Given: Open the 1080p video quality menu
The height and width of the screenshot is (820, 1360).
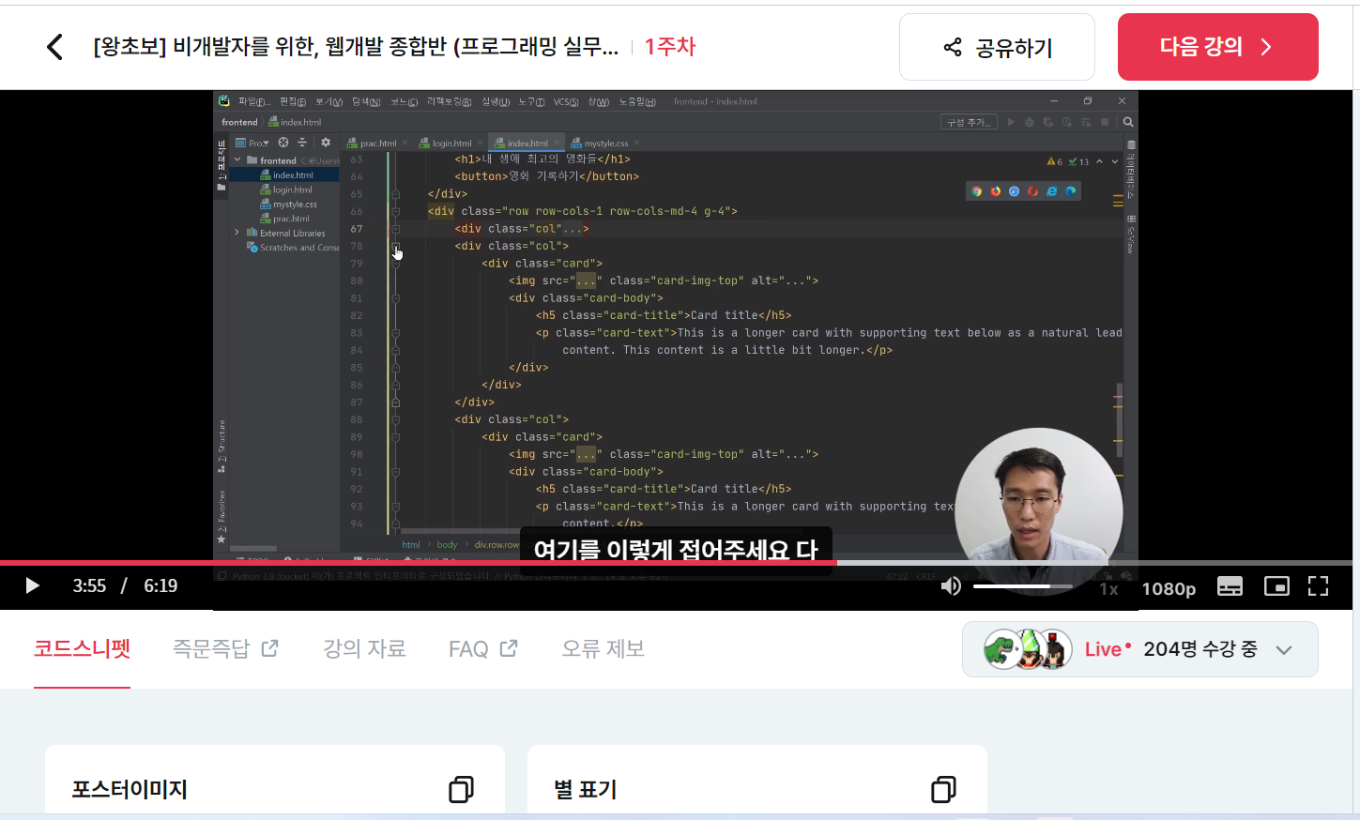Looking at the screenshot, I should click(x=1169, y=588).
